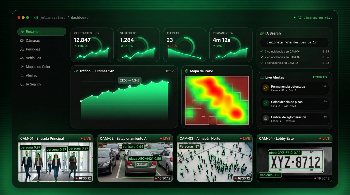Click the Mapa de Calor panel pin icon
The height and width of the screenshot is (195, 350).
[187, 71]
